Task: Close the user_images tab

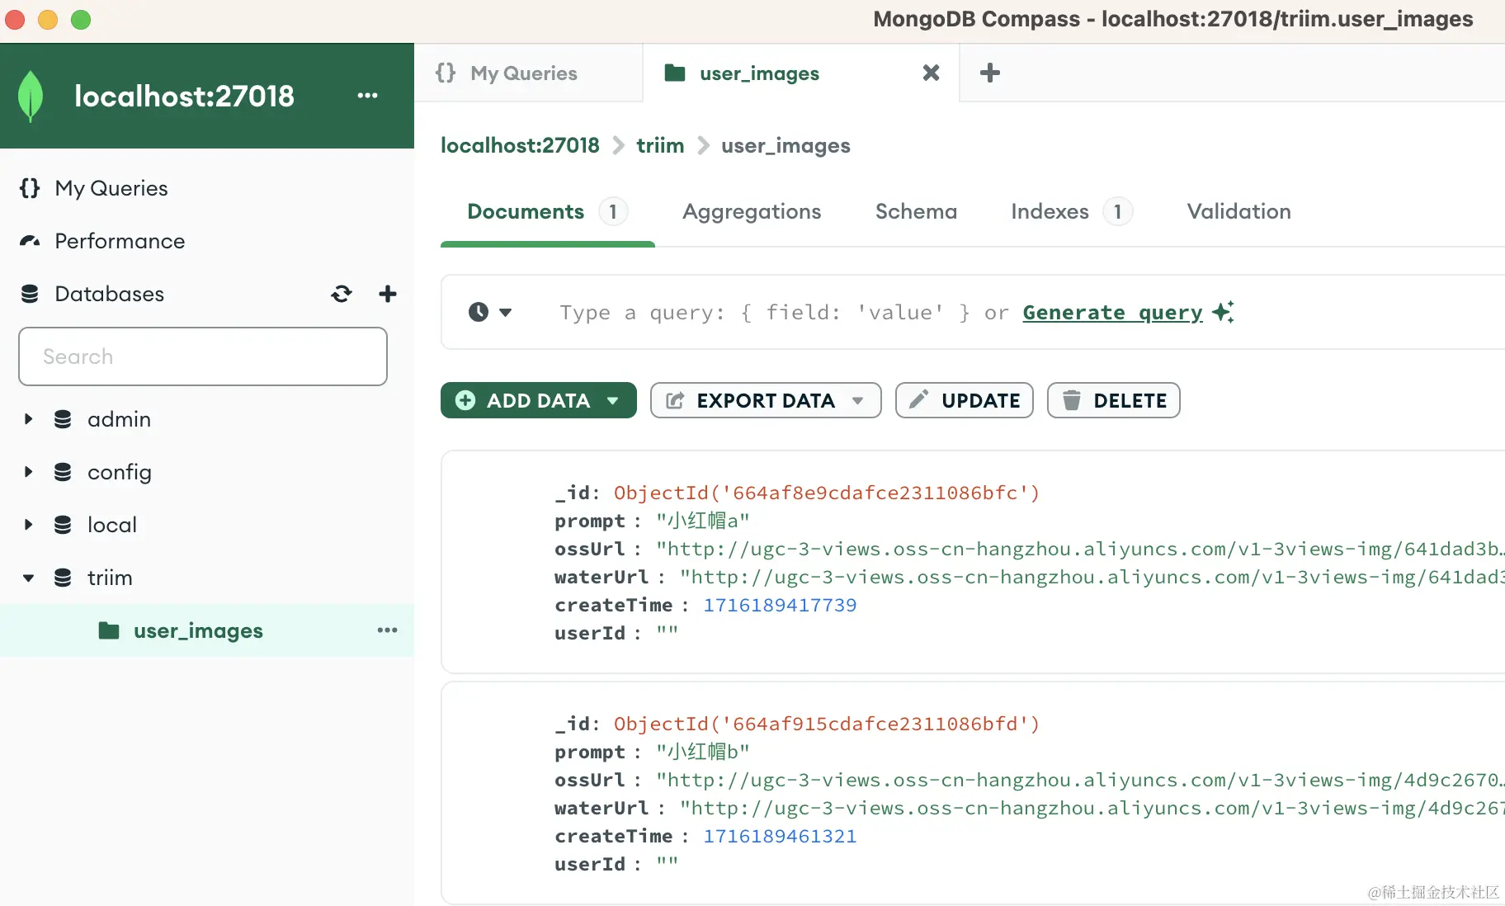Action: pos(931,73)
